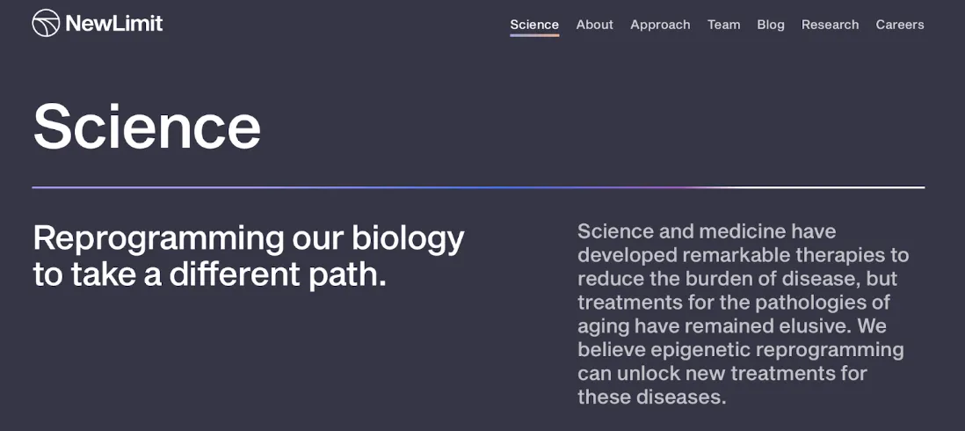Viewport: 965px width, 431px height.
Task: Click the "Reprogramming our biology" headline line
Action: 249,237
